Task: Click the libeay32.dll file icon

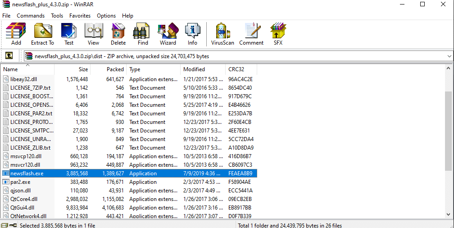Action: click(6, 79)
